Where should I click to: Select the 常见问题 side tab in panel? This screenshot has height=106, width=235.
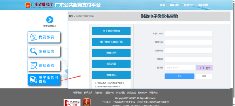111,64
